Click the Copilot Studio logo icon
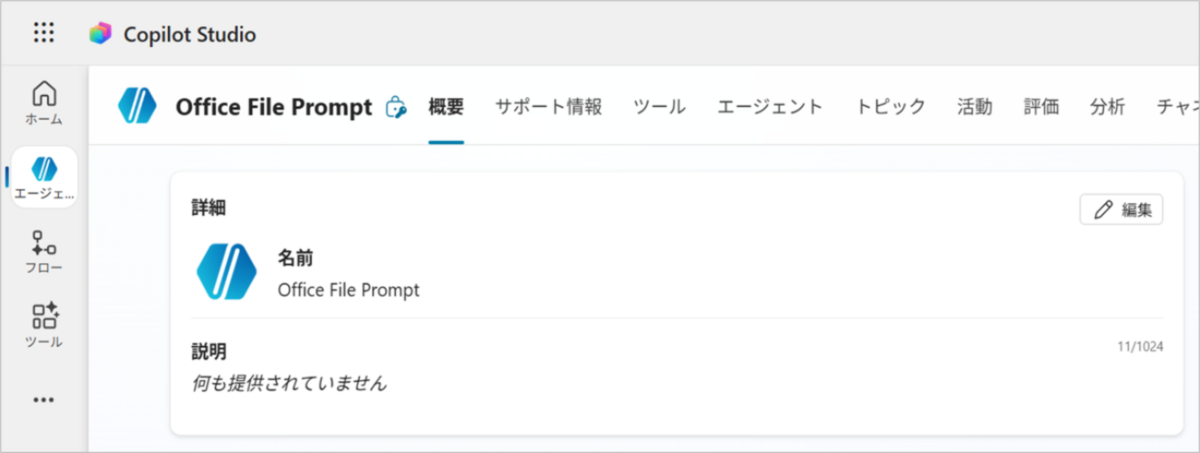This screenshot has width=1200, height=453. tap(100, 34)
